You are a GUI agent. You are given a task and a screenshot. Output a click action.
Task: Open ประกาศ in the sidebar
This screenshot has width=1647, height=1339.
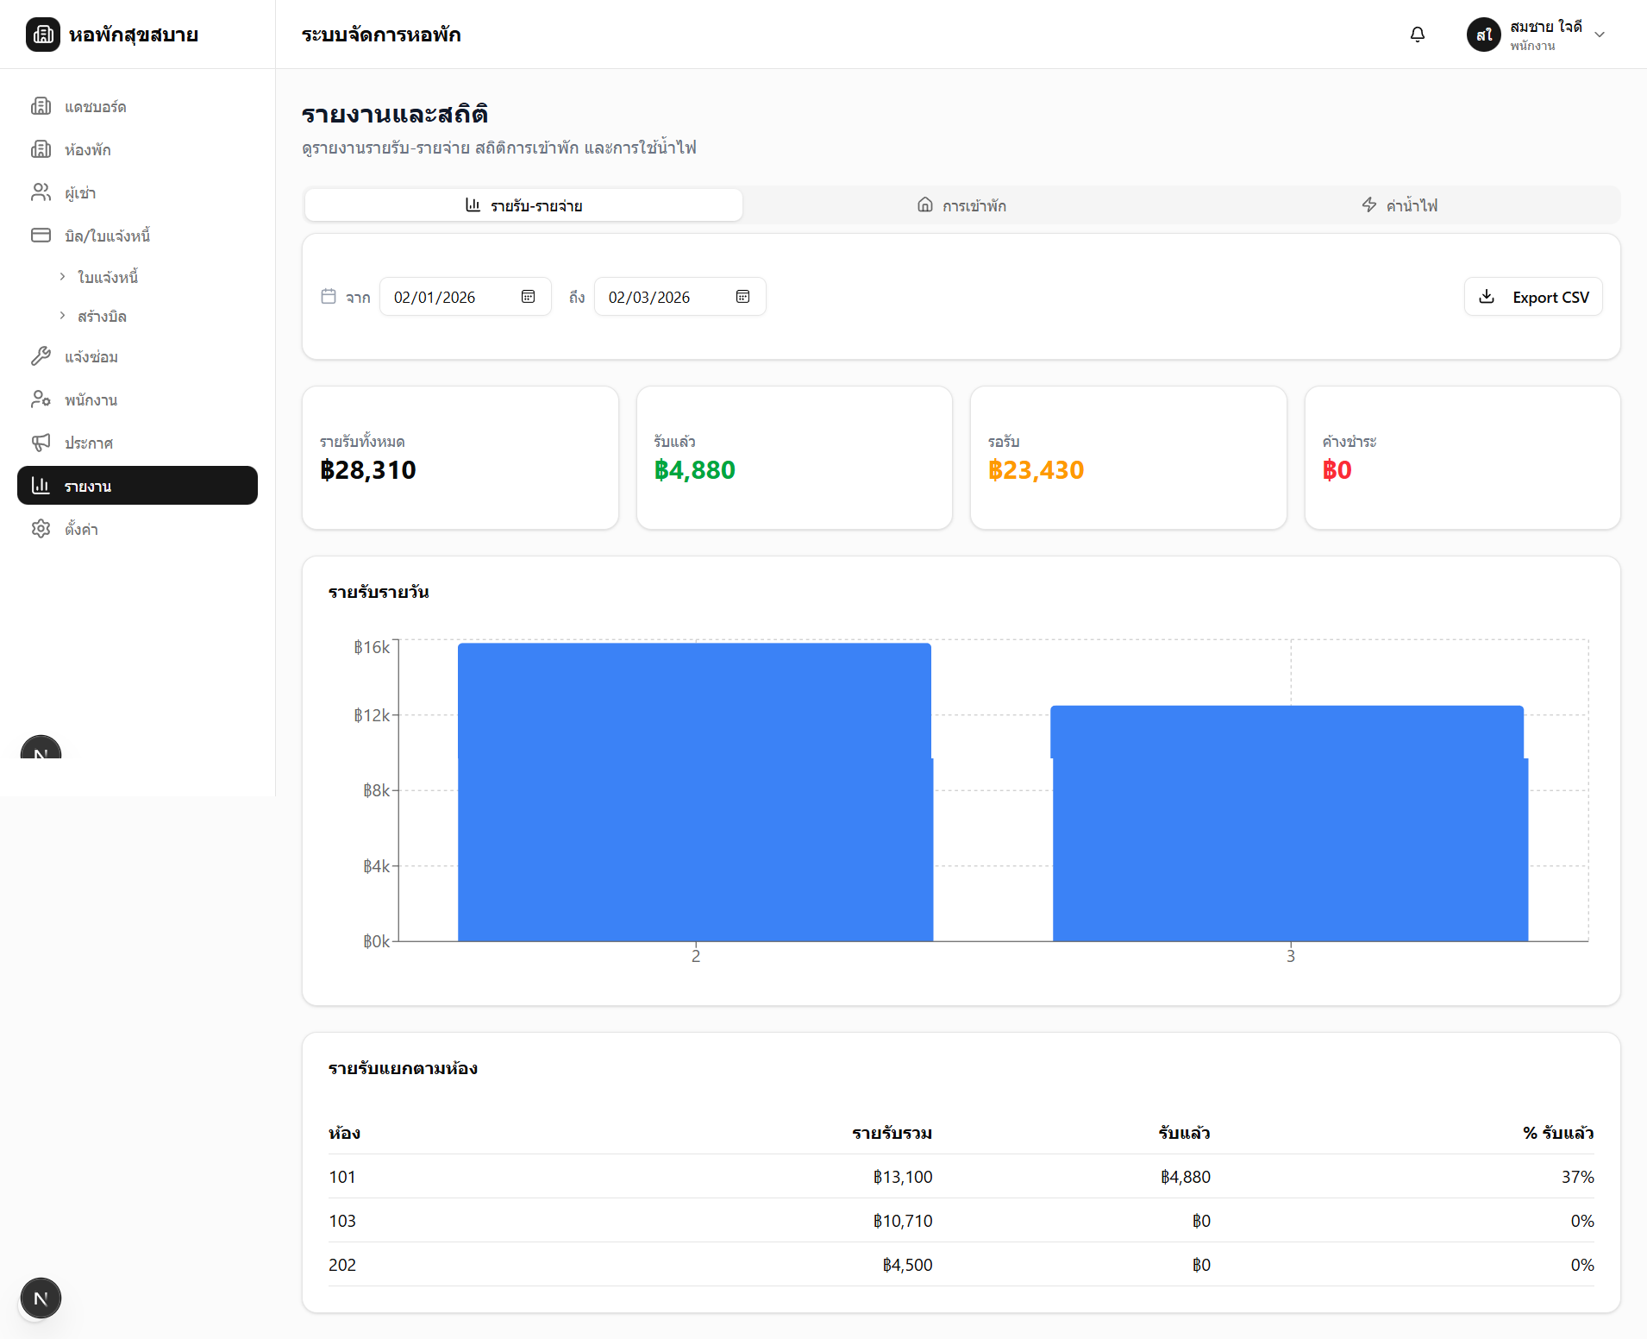(137, 443)
